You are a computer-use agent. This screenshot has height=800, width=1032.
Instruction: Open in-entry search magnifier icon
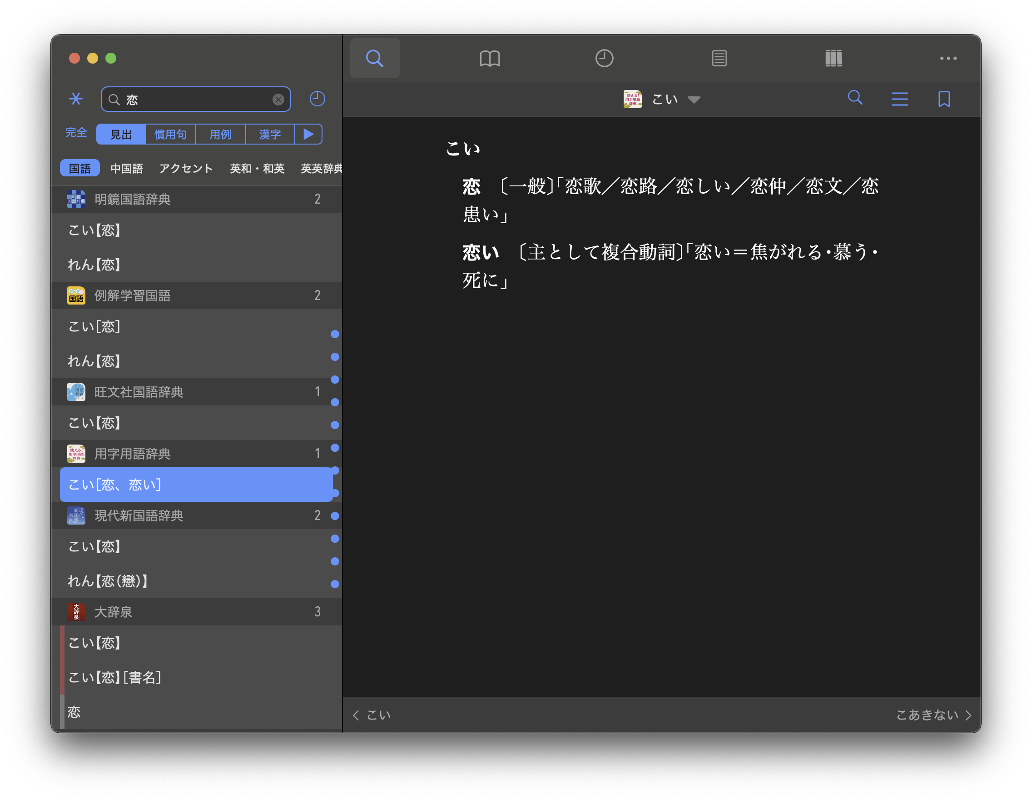click(x=855, y=98)
